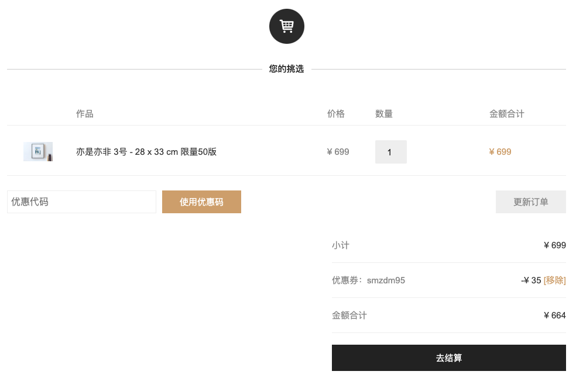Open the artwork product thumbnail

[38, 151]
